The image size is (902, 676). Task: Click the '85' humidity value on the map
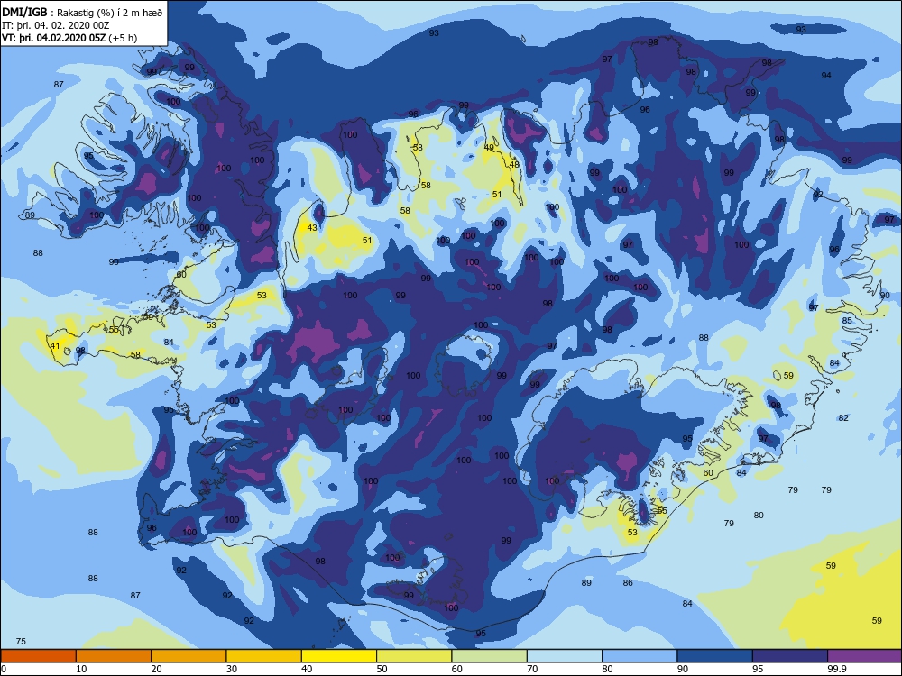(x=847, y=320)
